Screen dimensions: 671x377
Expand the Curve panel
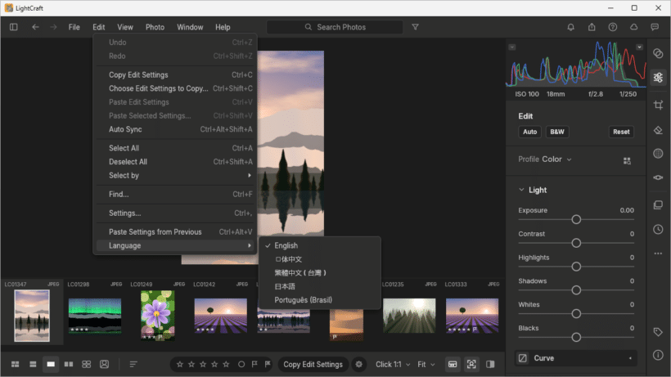tap(575, 358)
